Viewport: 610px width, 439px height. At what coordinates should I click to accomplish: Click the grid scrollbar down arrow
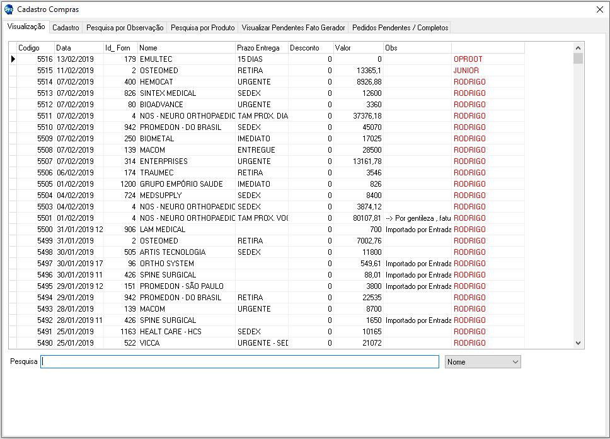point(578,343)
